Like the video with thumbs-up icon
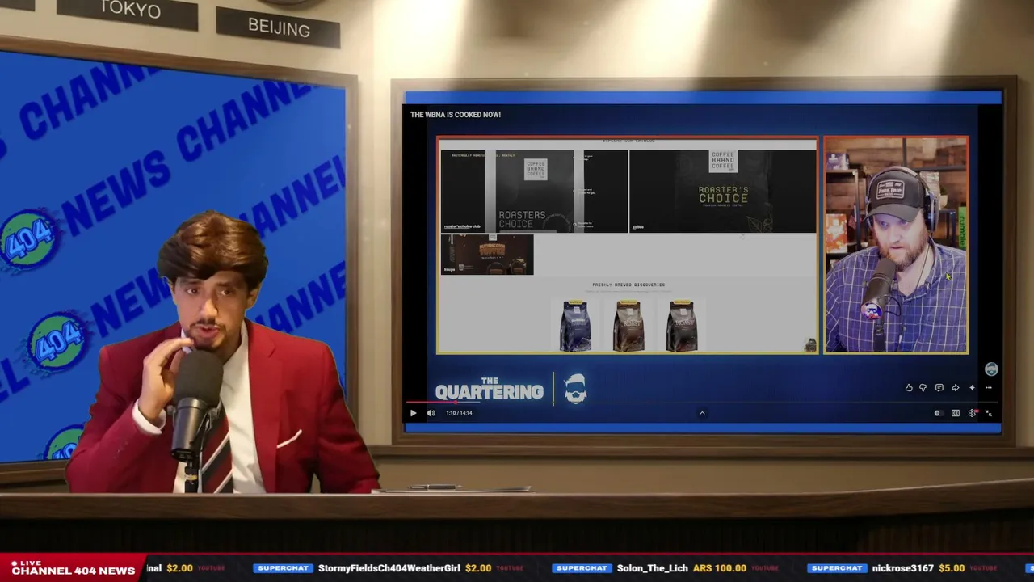 [x=909, y=388]
